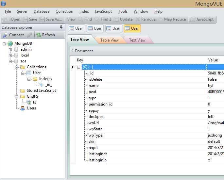The height and width of the screenshot is (180, 224).
Task: Open the Window menu
Action: [x=141, y=11]
